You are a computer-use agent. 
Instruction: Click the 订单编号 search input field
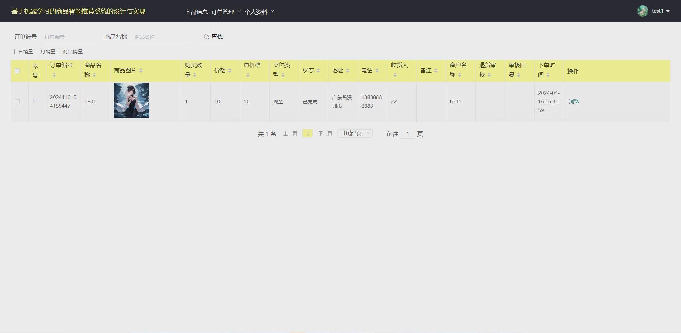(71, 37)
